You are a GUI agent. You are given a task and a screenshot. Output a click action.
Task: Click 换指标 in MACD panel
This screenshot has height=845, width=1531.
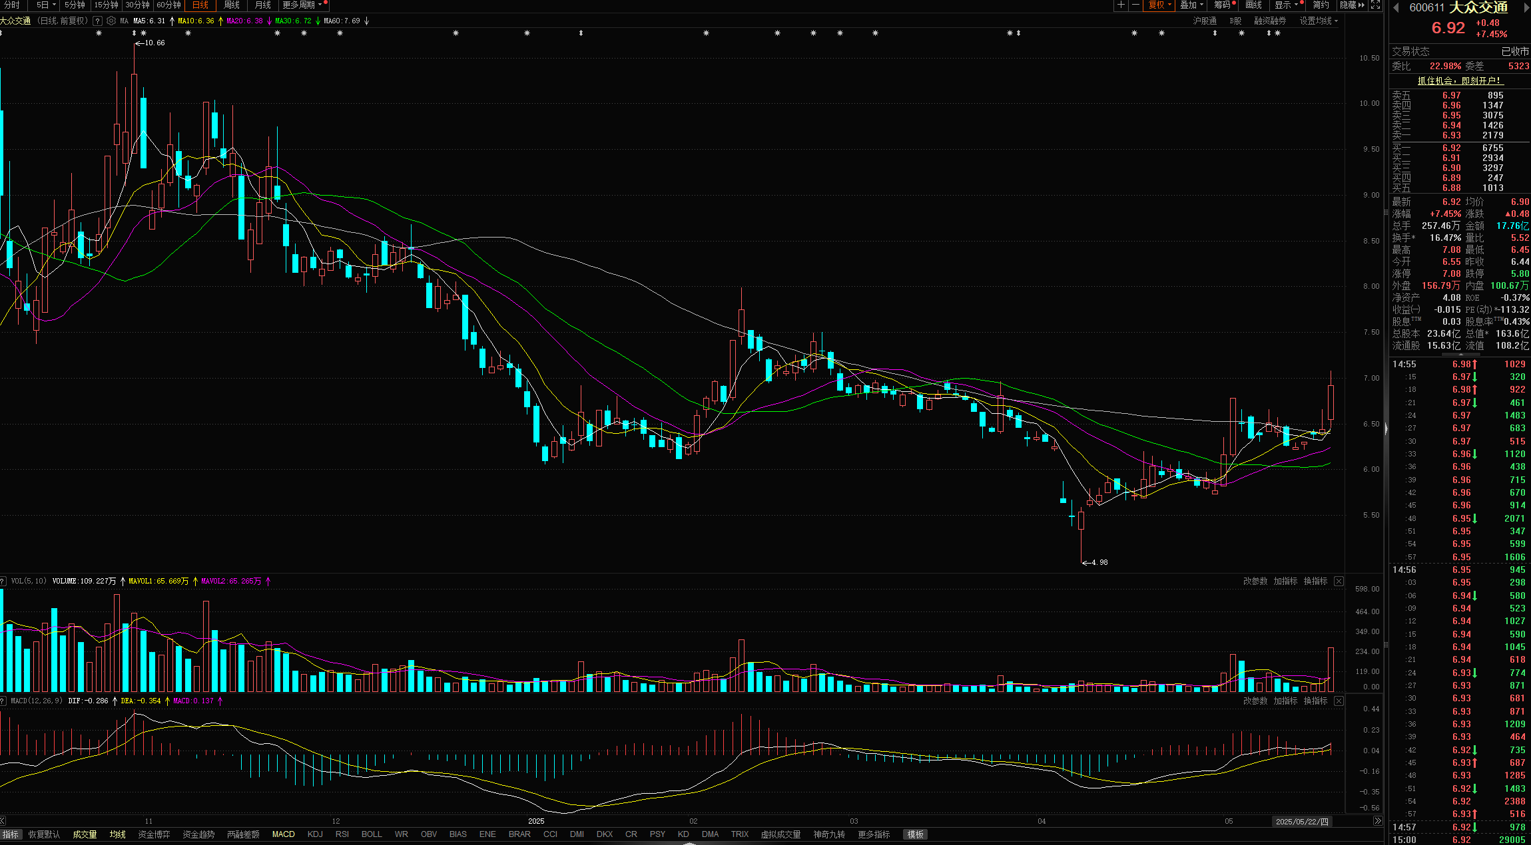click(1315, 701)
